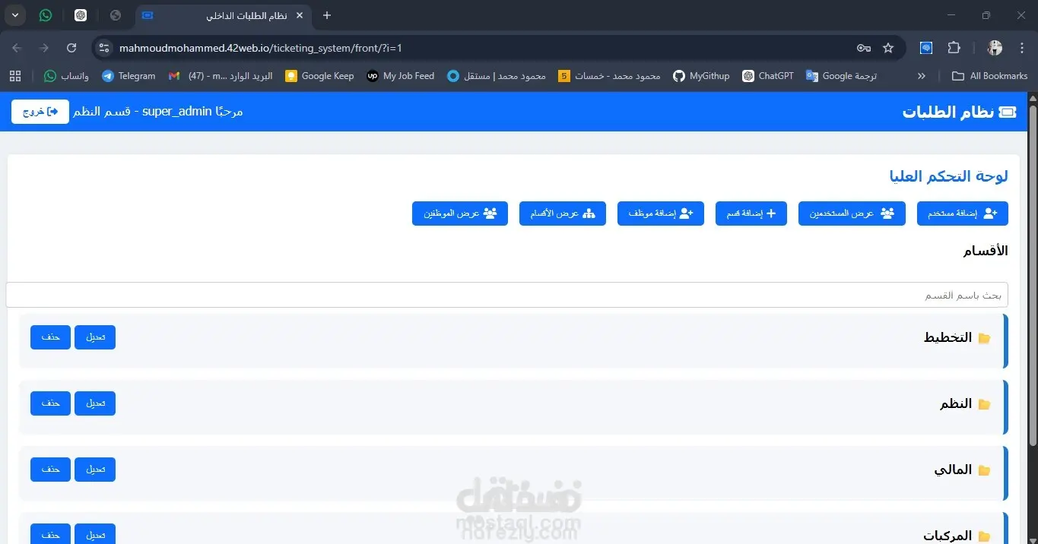The height and width of the screenshot is (544, 1038).
Task: Open the All Bookmarks folder
Action: coord(989,76)
